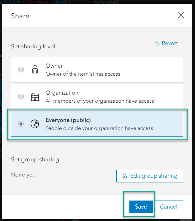Select the Owner radio button

click(21, 70)
